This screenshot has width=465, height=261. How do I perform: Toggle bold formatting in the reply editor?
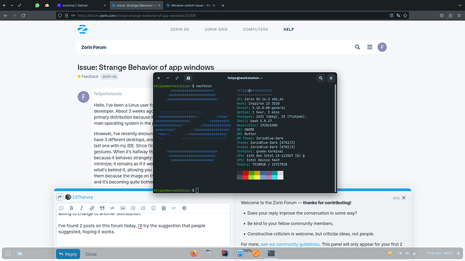71,208
